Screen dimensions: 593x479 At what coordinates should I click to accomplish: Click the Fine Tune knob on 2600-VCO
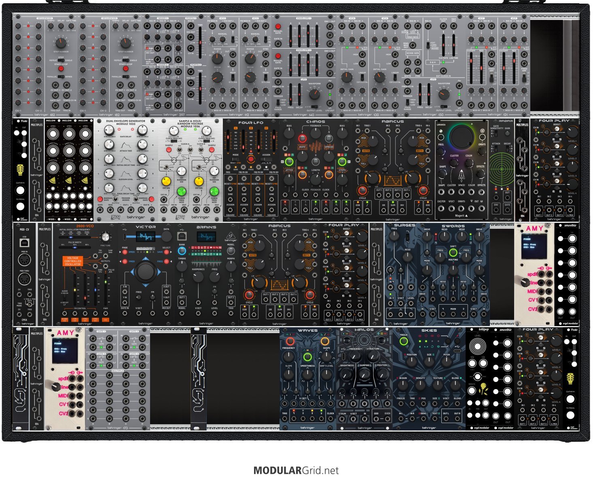pos(106,237)
